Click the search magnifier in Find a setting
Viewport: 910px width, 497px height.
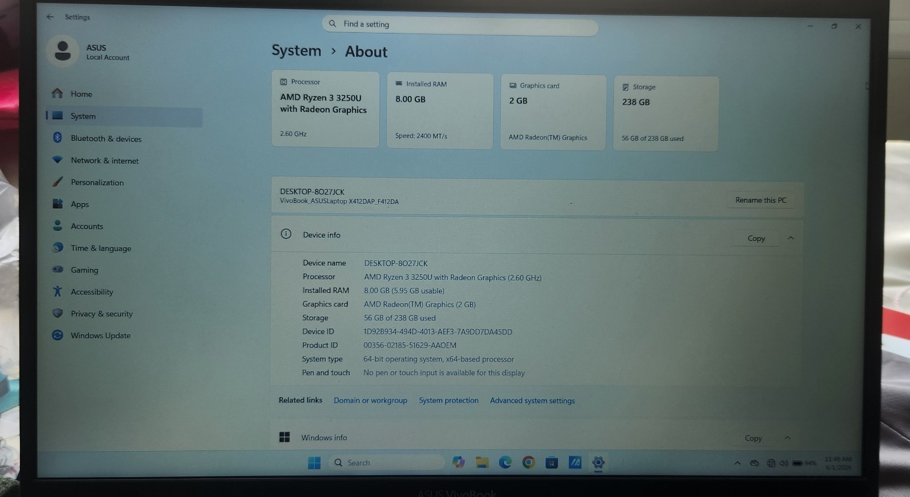coord(333,23)
